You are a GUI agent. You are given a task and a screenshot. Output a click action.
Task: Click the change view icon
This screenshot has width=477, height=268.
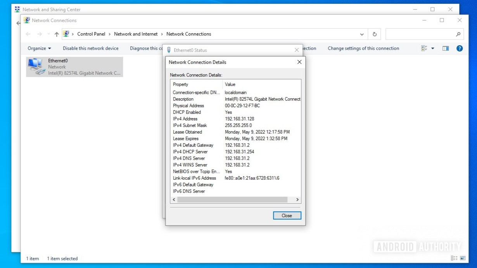click(x=424, y=48)
